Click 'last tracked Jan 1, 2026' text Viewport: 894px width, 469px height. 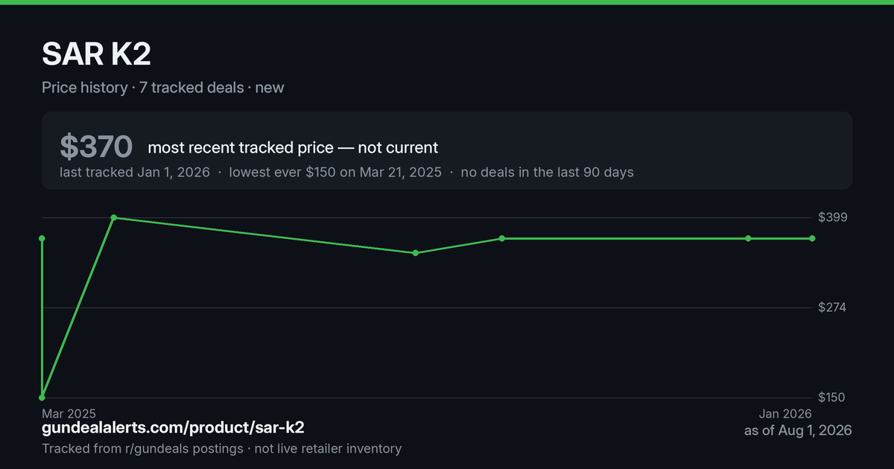[135, 172]
